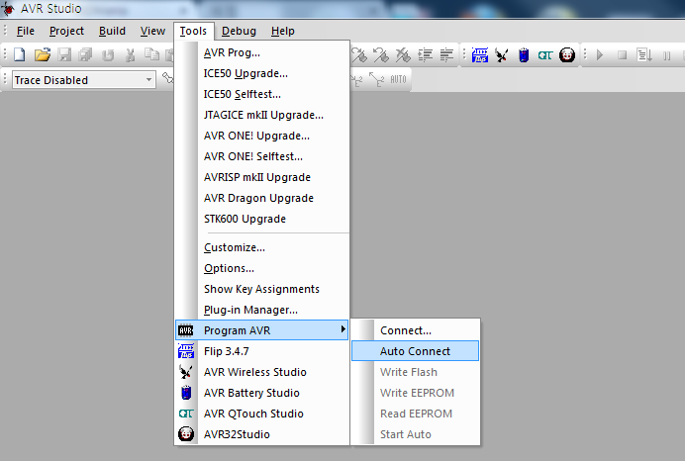Choose Connect... in Program AVR submenu
685x461 pixels.
416,330
